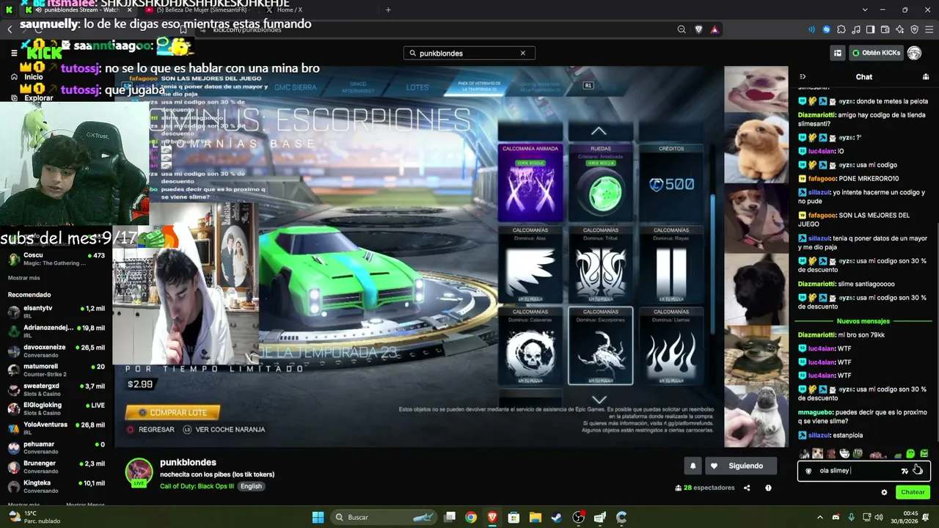This screenshot has width=939, height=528.
Task: Open the browser hamburger menu
Action: pyautogui.click(x=929, y=29)
